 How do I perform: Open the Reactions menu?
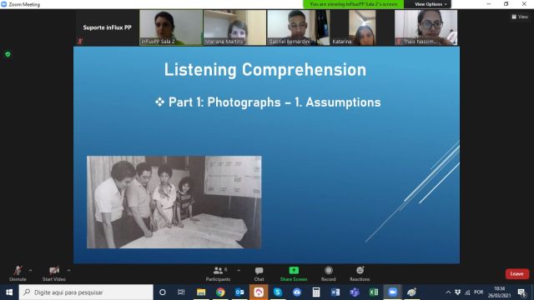click(x=360, y=274)
